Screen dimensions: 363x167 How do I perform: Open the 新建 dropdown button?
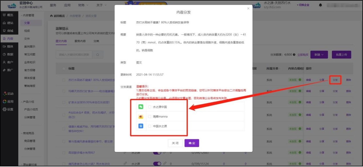coord(319,55)
